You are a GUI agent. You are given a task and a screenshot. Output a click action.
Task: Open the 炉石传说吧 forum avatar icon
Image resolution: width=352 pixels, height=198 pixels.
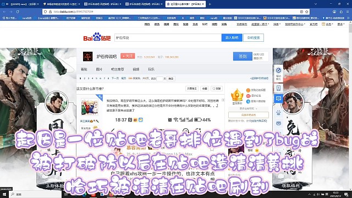pos(87,56)
